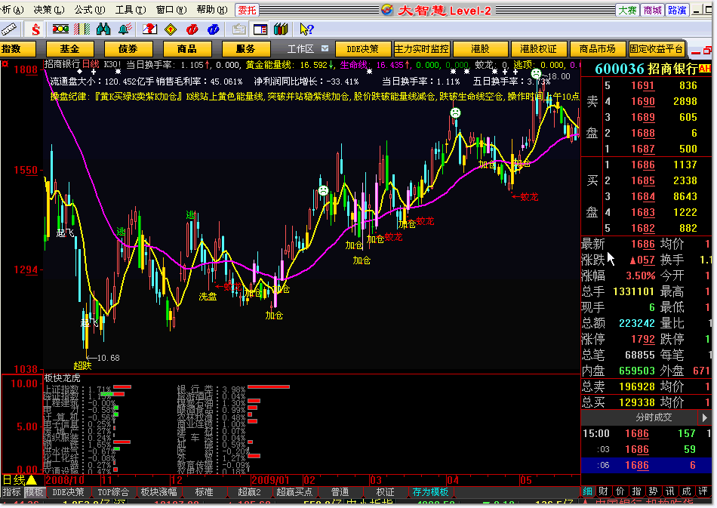Select the 标准 tab

coord(204,492)
